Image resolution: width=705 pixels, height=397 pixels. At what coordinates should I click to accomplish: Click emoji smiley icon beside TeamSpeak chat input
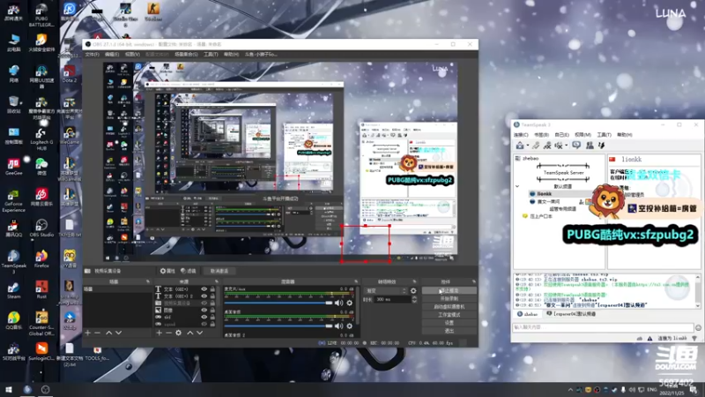point(698,327)
